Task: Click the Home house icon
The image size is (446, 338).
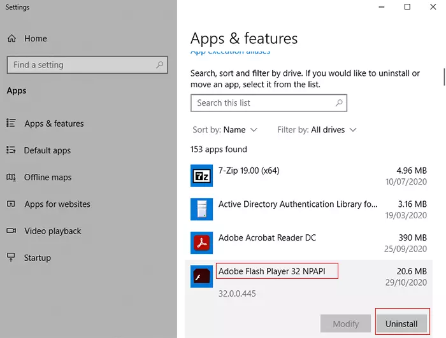Action: pos(11,38)
